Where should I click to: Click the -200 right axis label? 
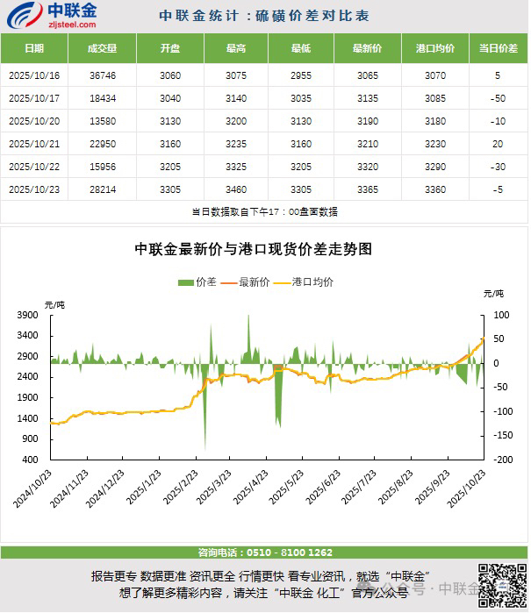[x=503, y=460]
